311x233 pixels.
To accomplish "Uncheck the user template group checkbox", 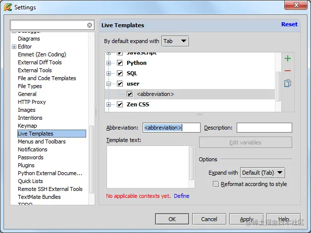I will (x=120, y=84).
